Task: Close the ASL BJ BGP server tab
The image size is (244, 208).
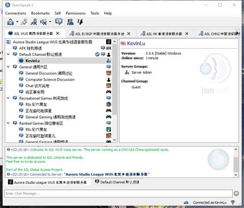Action: point(129,33)
